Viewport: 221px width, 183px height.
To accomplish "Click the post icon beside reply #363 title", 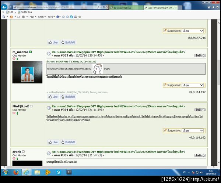I will tap(49, 54).
